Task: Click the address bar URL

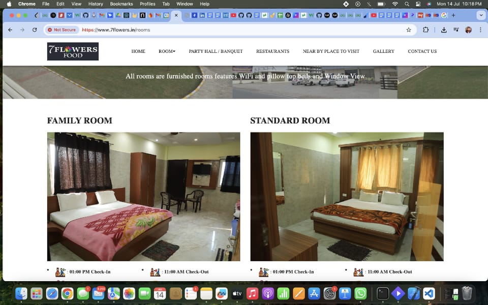Action: pos(116,30)
